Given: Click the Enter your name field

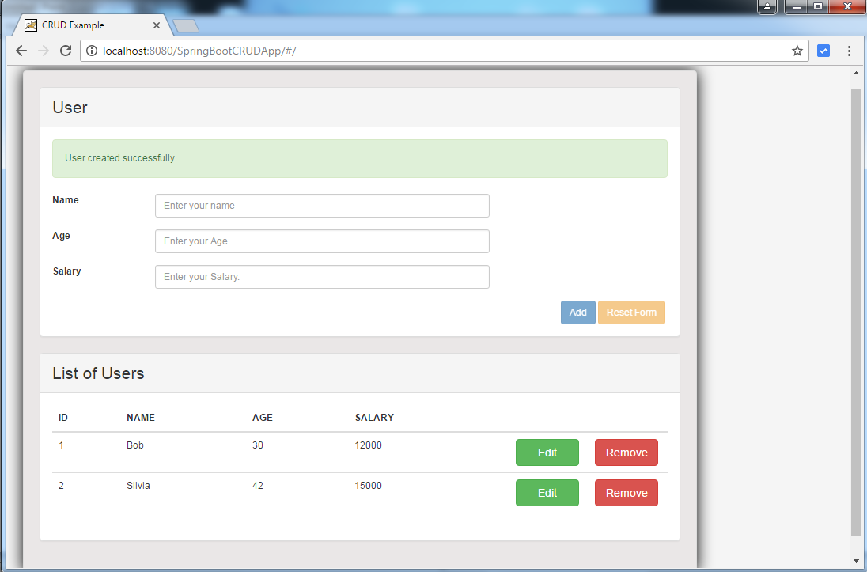Looking at the screenshot, I should click(321, 205).
